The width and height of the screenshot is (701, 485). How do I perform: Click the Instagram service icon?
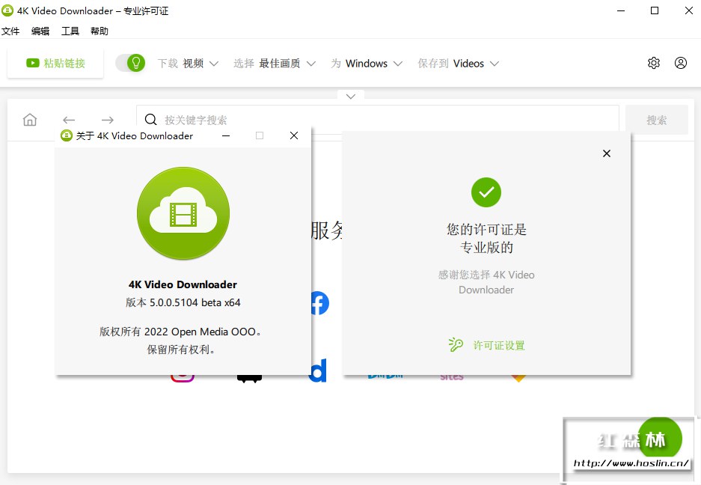[183, 378]
